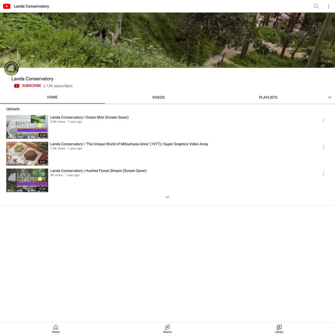Open Library in bottom navigation
The width and height of the screenshot is (335, 335).
tap(279, 329)
